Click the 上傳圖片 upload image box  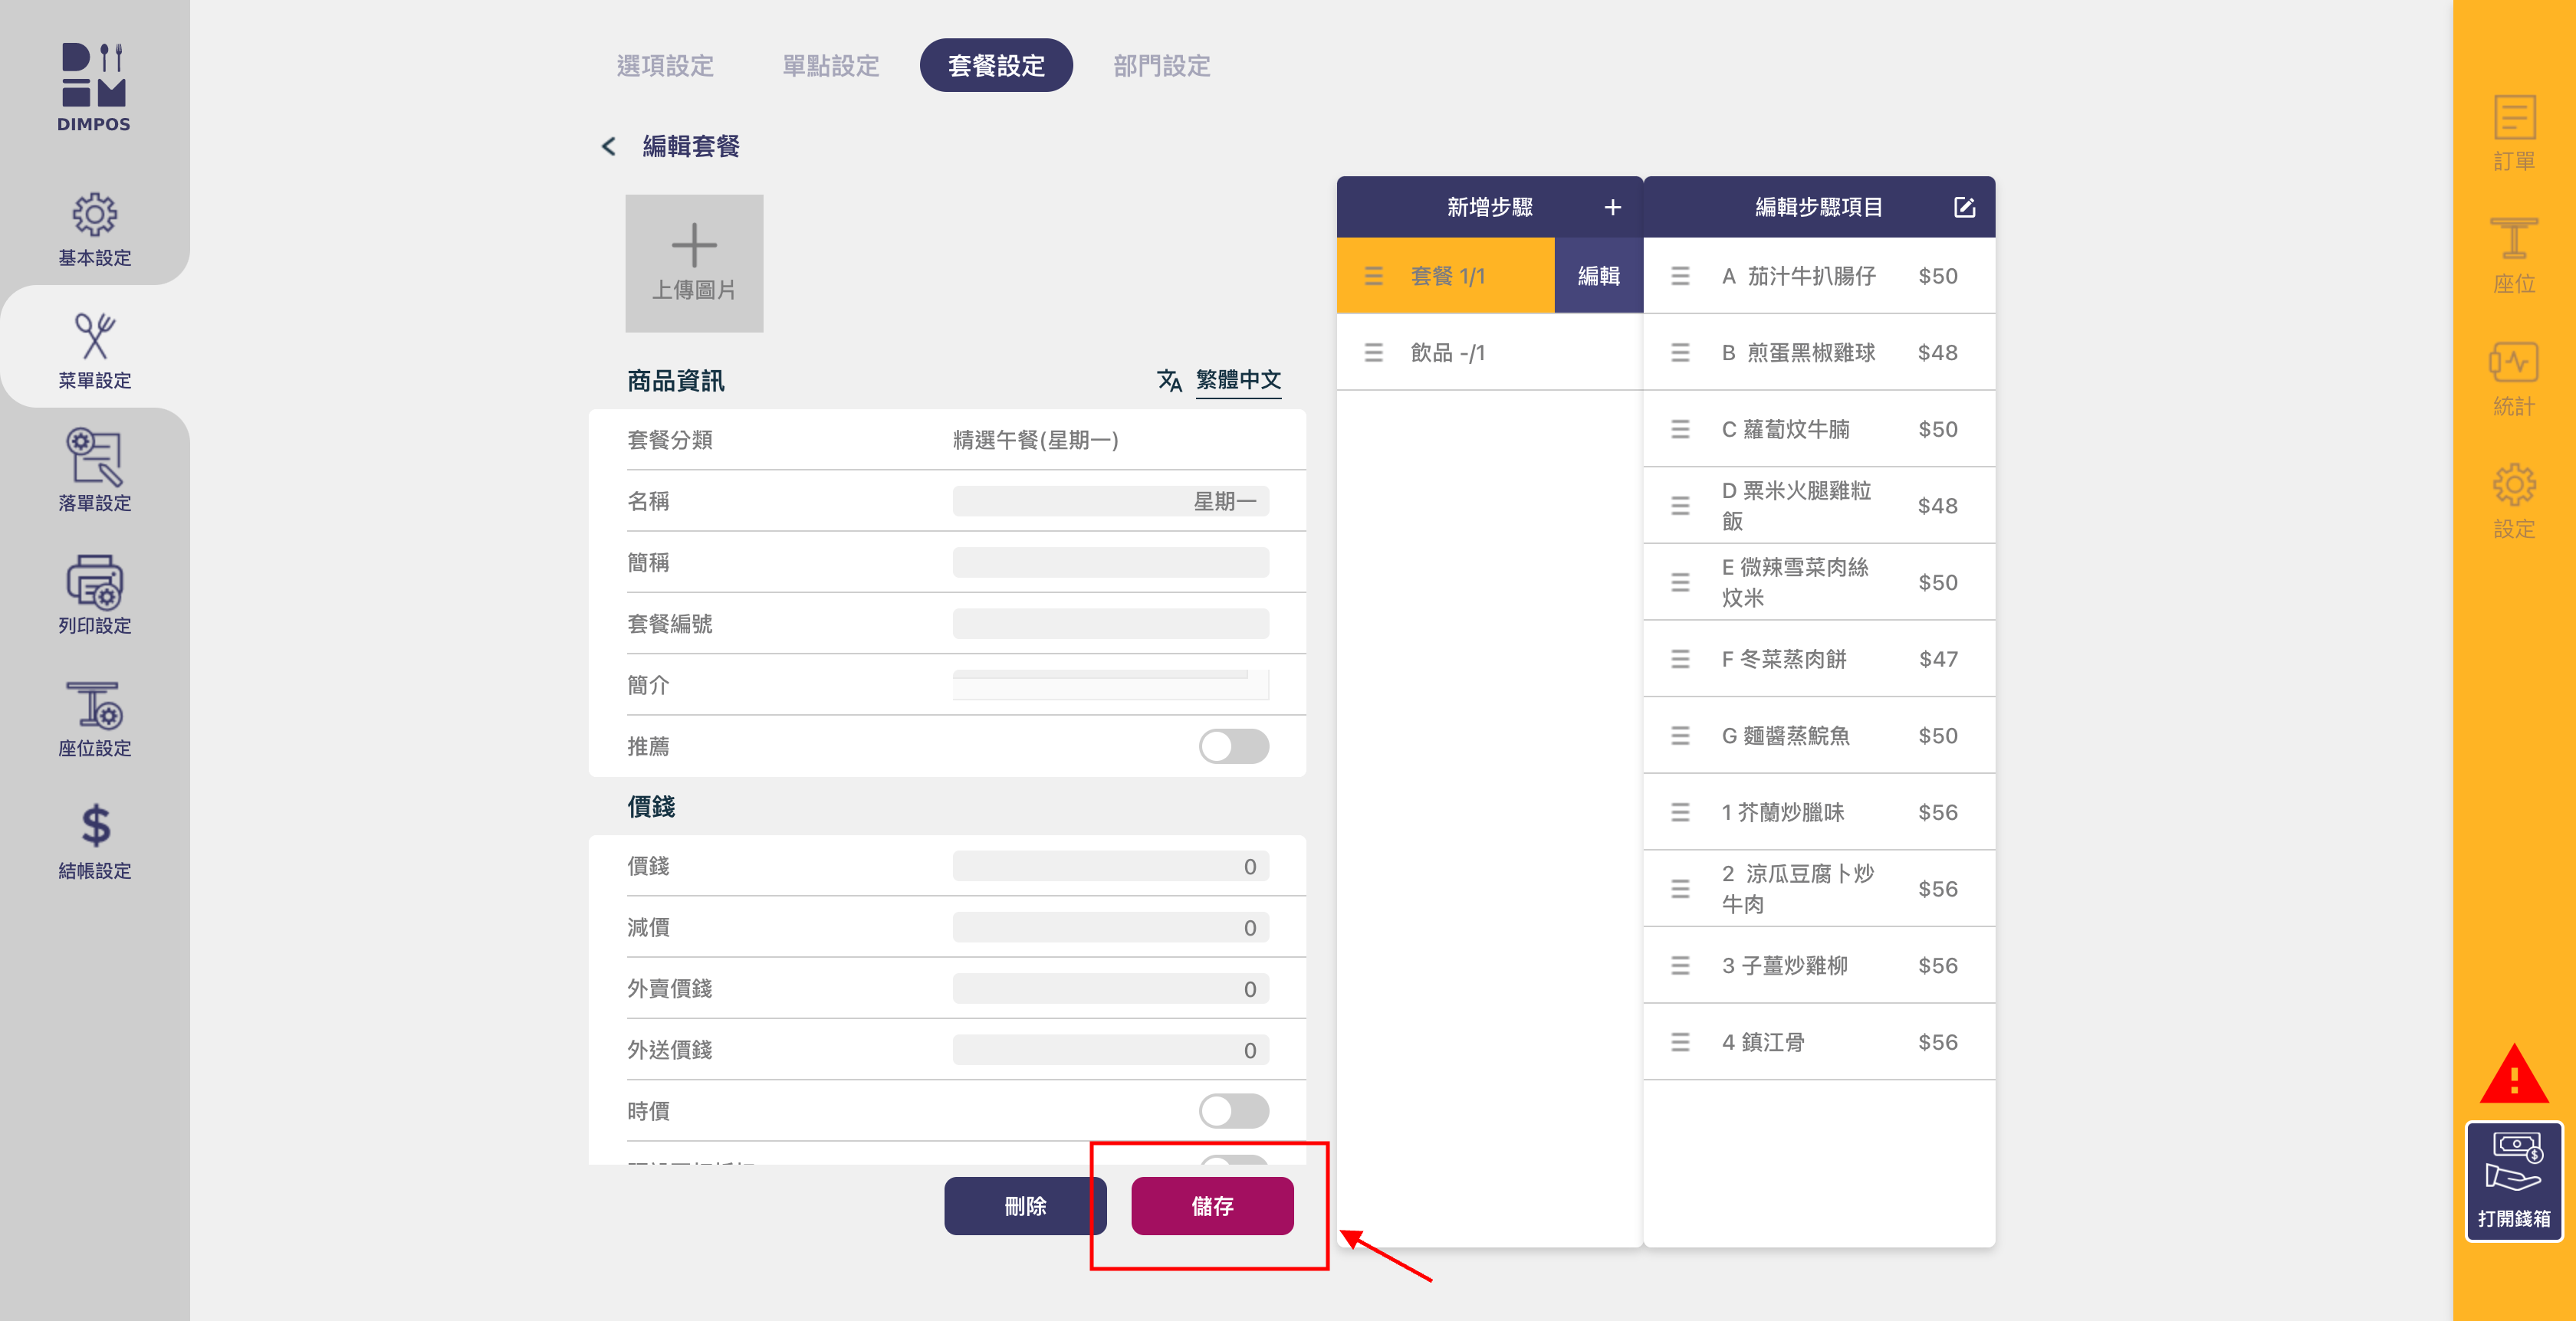(694, 263)
